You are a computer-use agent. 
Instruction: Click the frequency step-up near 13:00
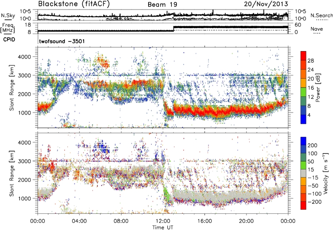point(174,28)
